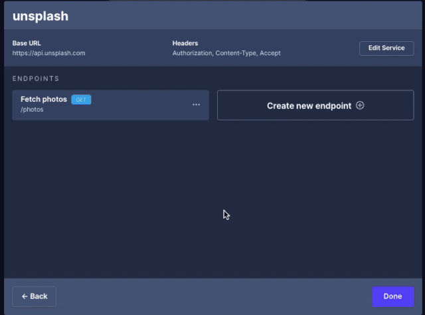This screenshot has width=425, height=315.
Task: Click the unsplash service title
Action: 41,16
